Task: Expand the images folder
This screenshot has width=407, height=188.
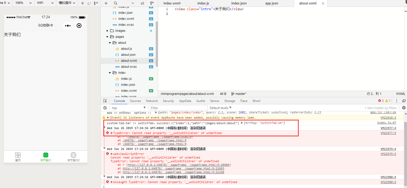Action: 107,31
